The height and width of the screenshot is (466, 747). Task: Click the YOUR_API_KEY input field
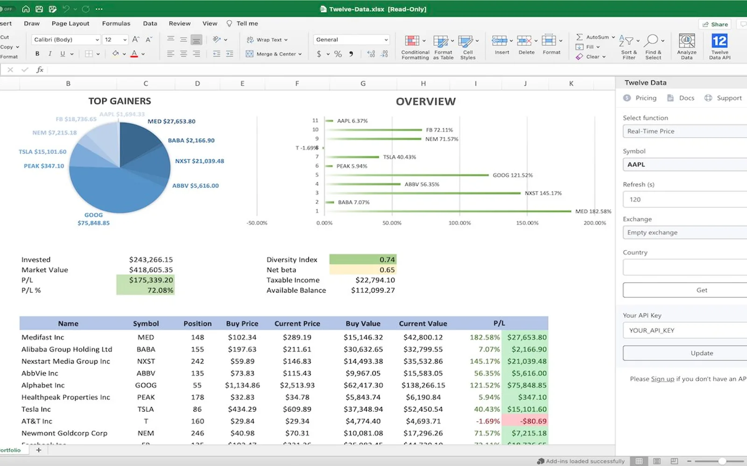point(685,330)
